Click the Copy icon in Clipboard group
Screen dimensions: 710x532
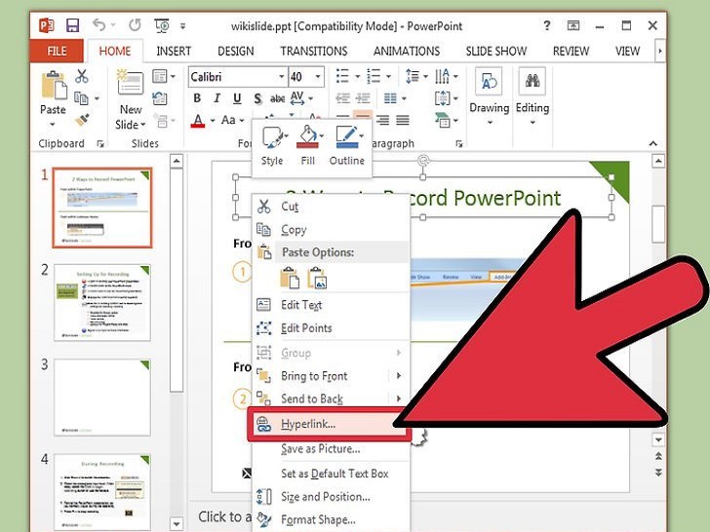(81, 97)
